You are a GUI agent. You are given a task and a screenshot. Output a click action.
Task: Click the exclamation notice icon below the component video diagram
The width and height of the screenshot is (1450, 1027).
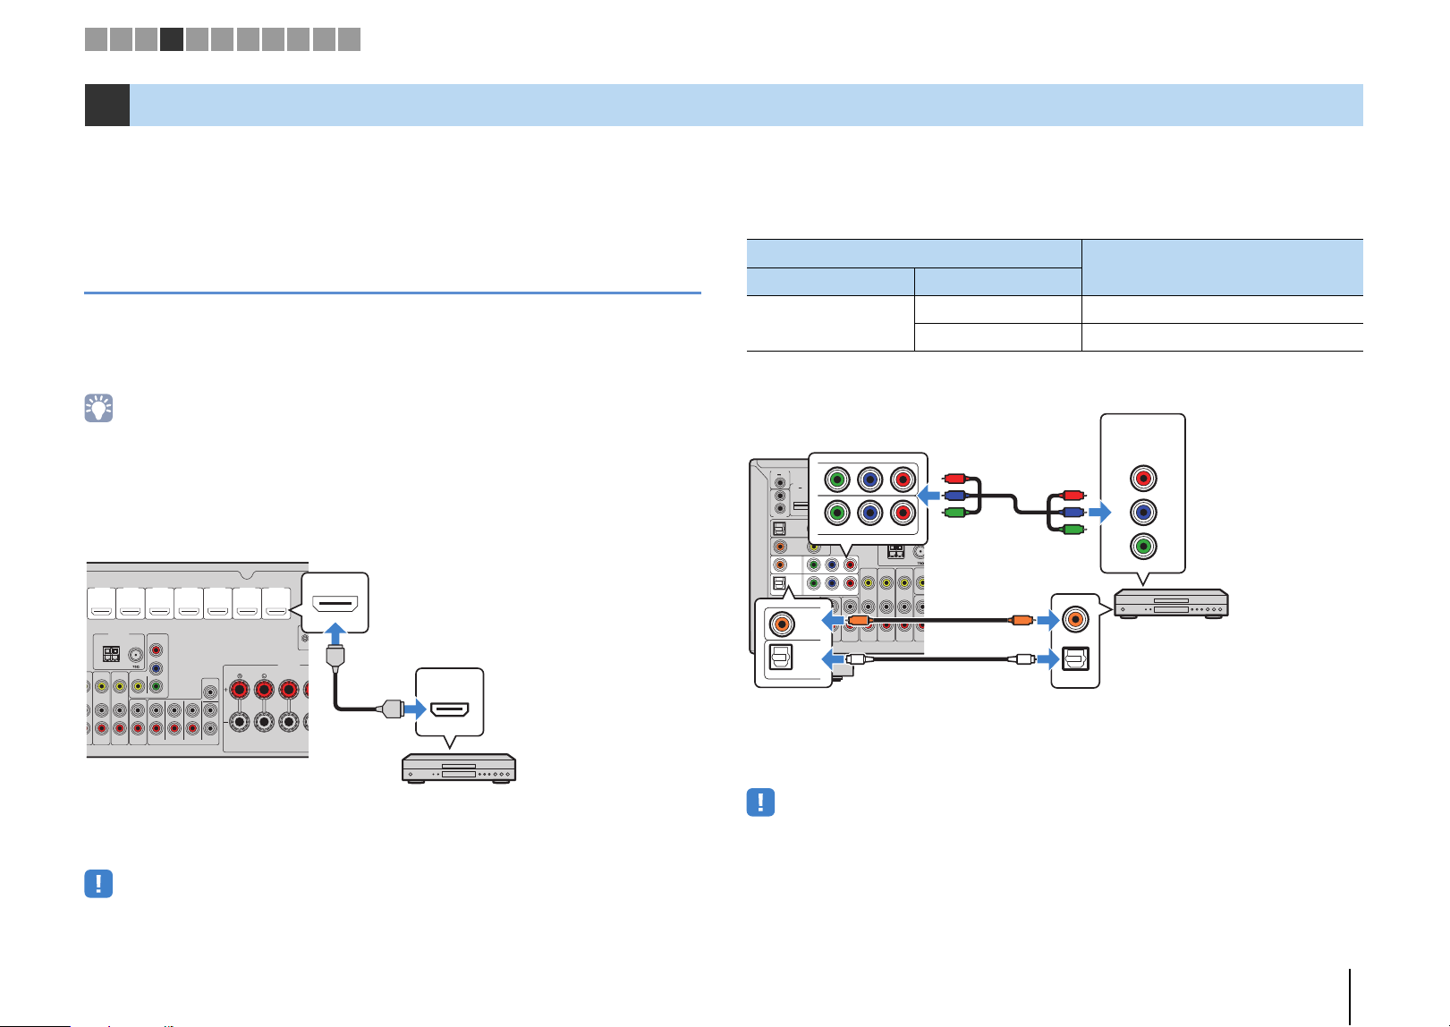coord(760,802)
